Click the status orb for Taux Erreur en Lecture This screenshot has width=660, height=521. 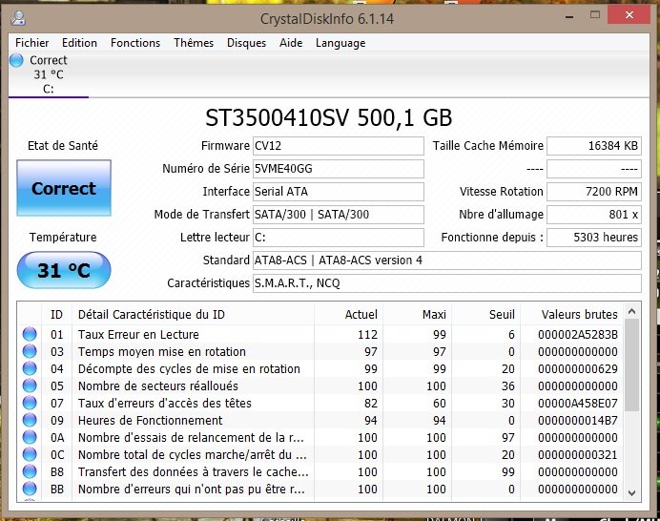30,334
